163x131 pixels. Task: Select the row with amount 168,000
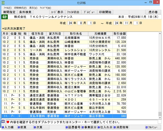64,75
